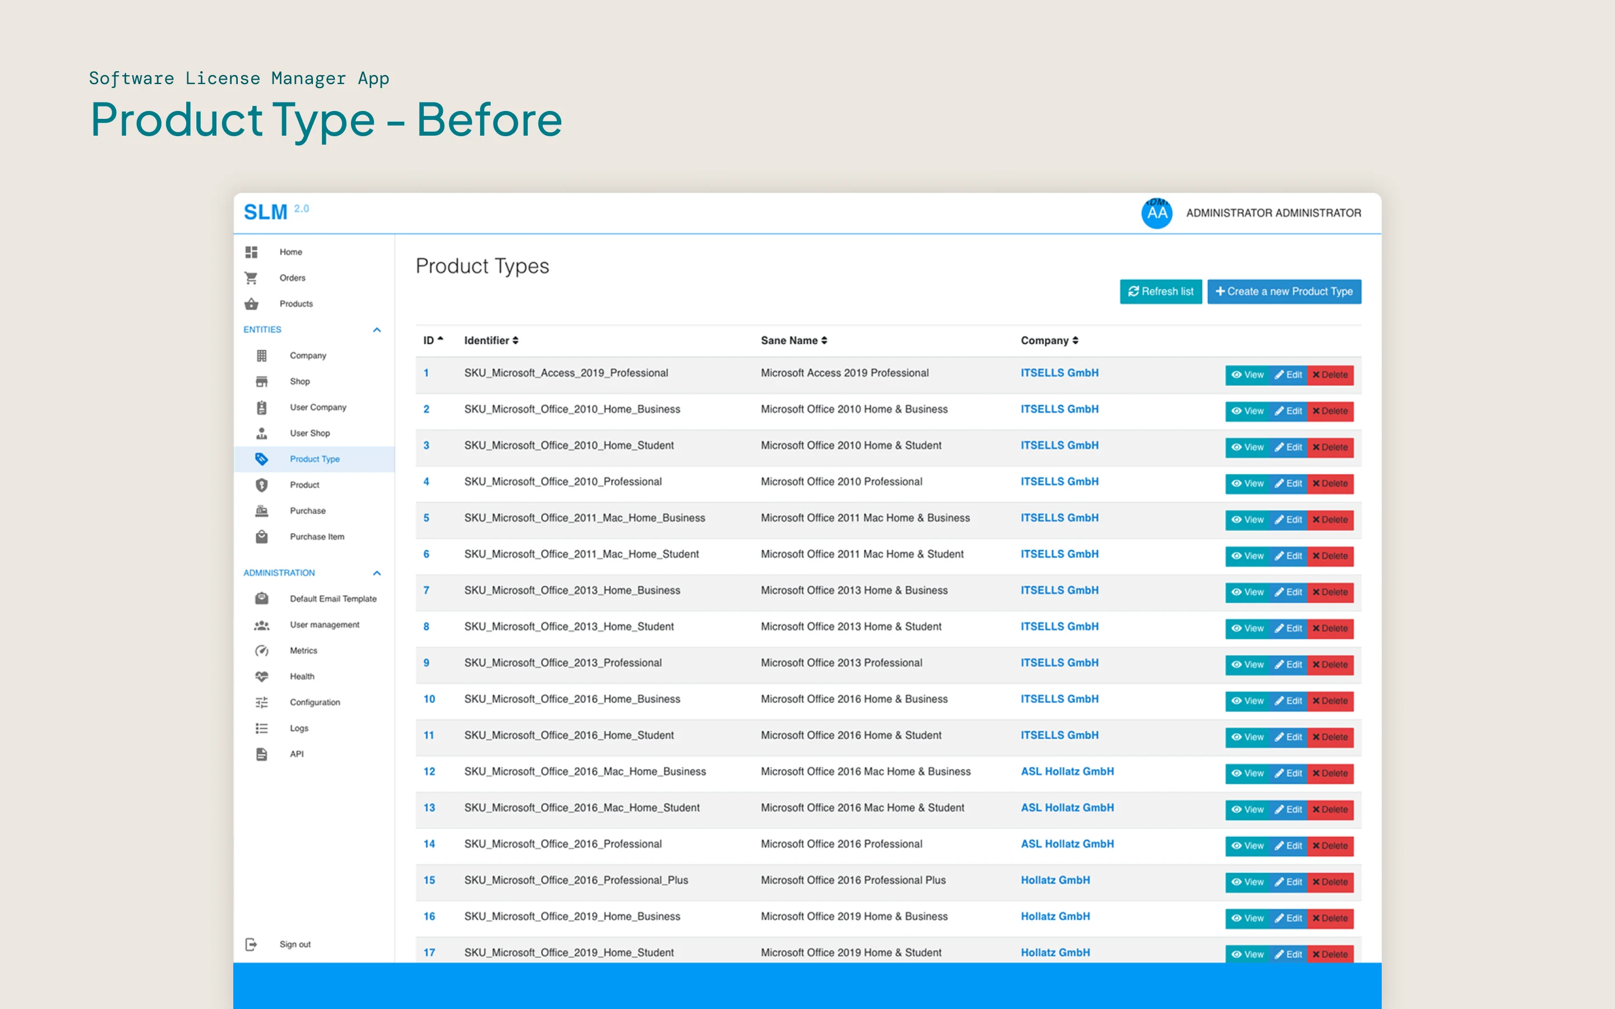Select Product Type in the sidebar

click(313, 459)
